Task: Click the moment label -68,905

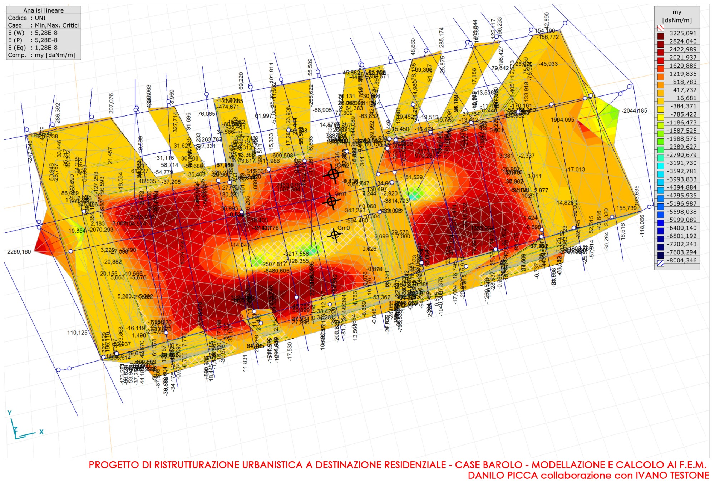Action: (322, 110)
